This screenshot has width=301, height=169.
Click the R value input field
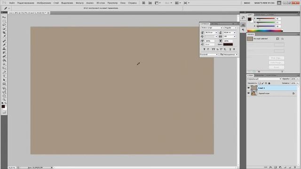pos(278,19)
